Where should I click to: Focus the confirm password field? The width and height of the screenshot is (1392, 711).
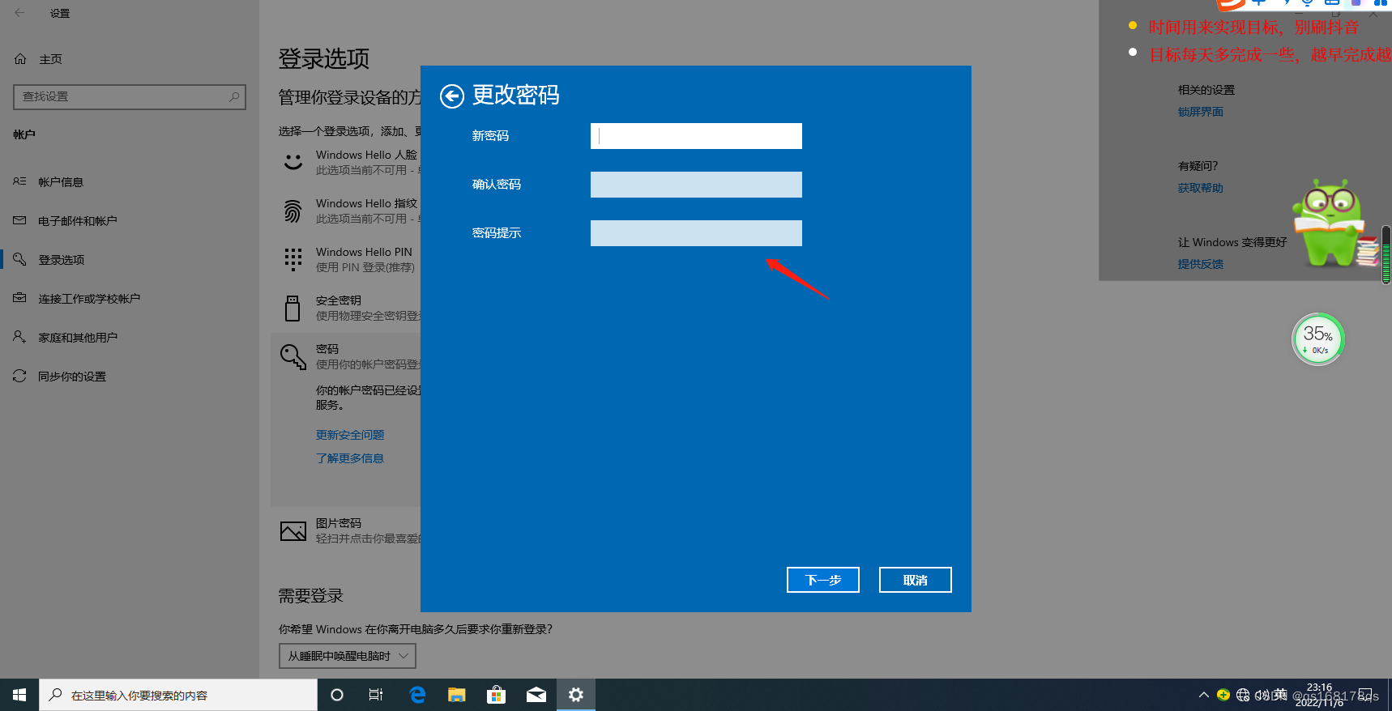pyautogui.click(x=696, y=185)
